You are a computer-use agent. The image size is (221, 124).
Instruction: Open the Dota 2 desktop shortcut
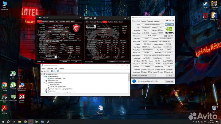tap(205, 16)
